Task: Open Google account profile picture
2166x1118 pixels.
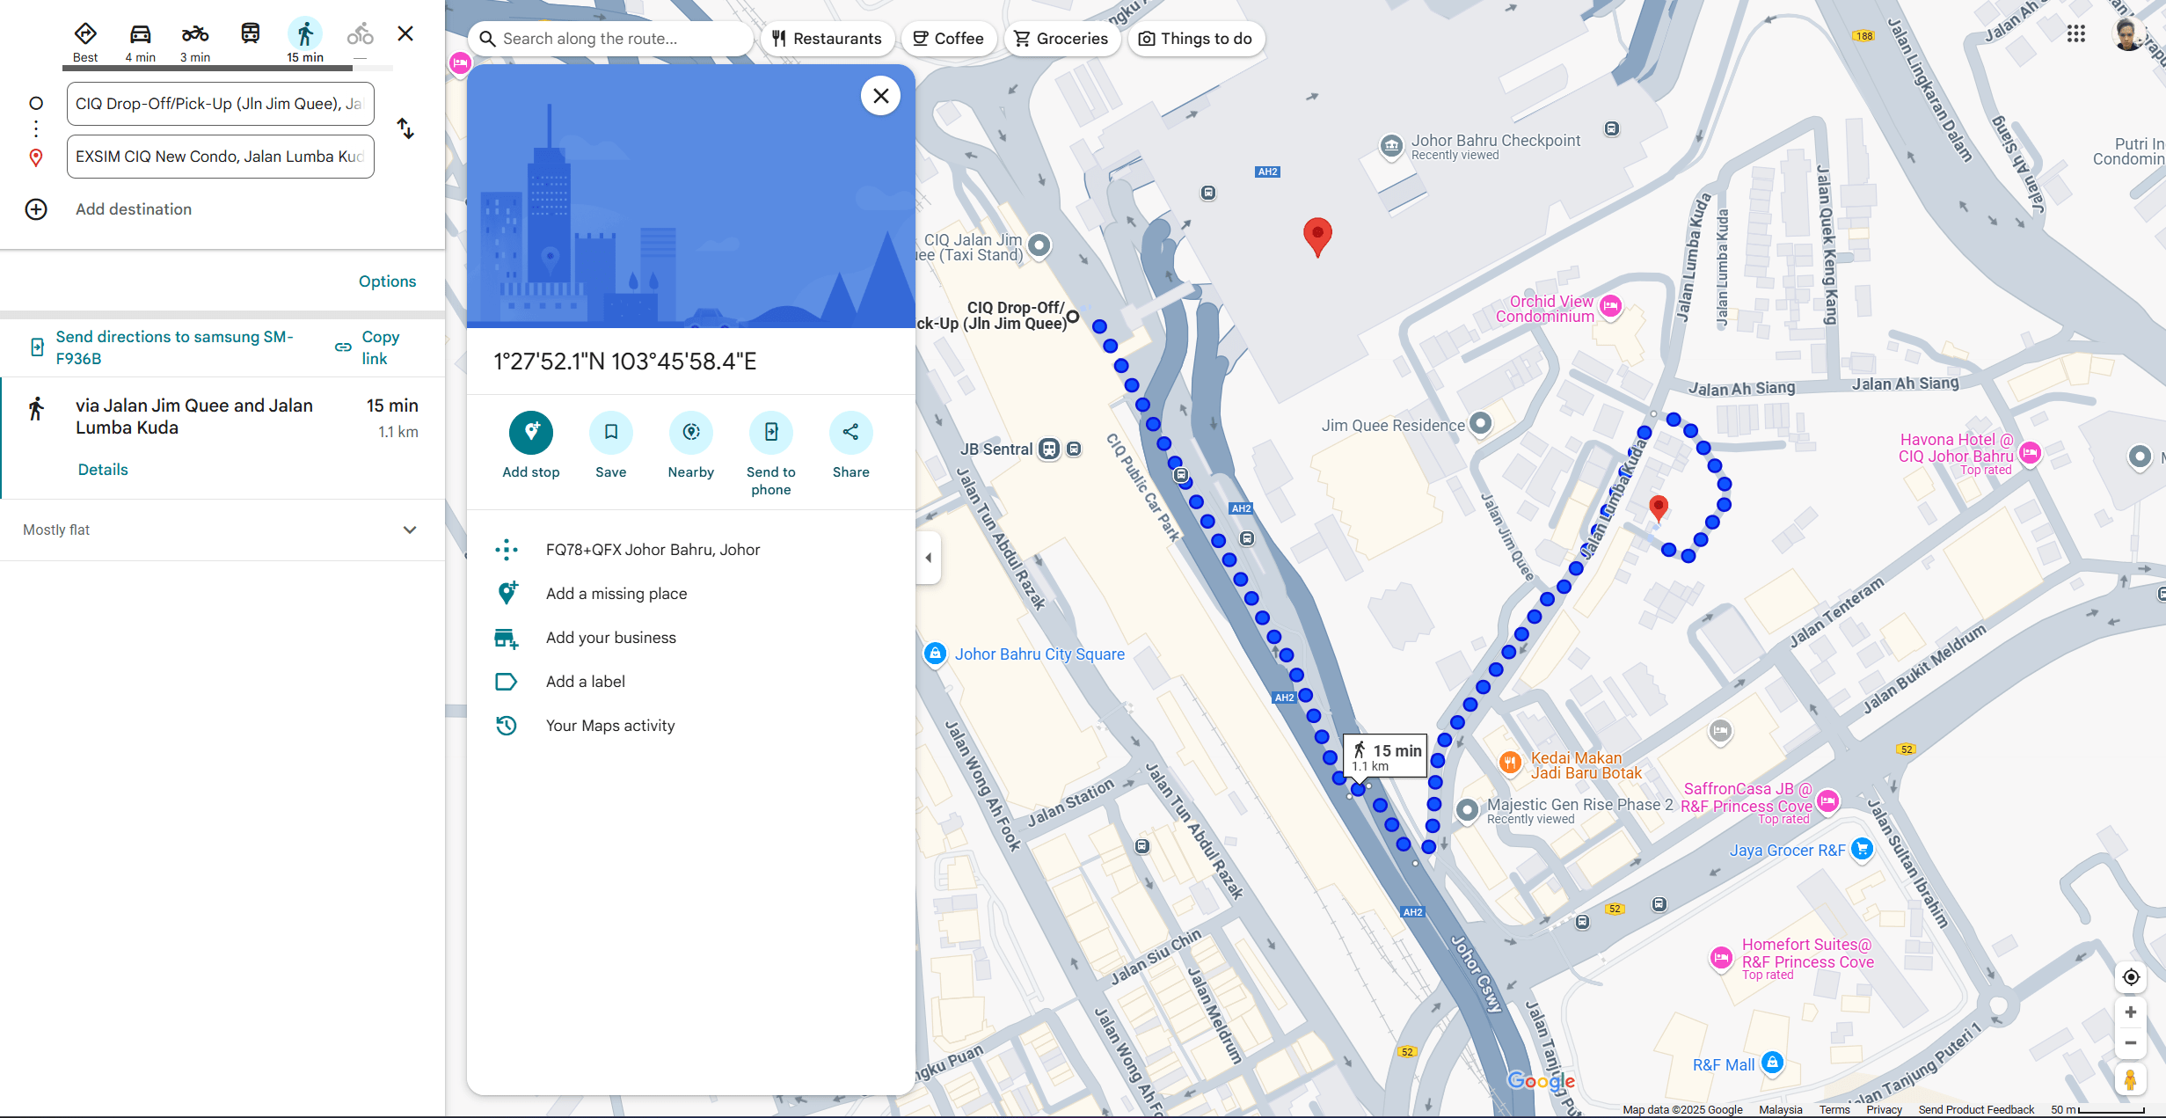Action: [2129, 34]
